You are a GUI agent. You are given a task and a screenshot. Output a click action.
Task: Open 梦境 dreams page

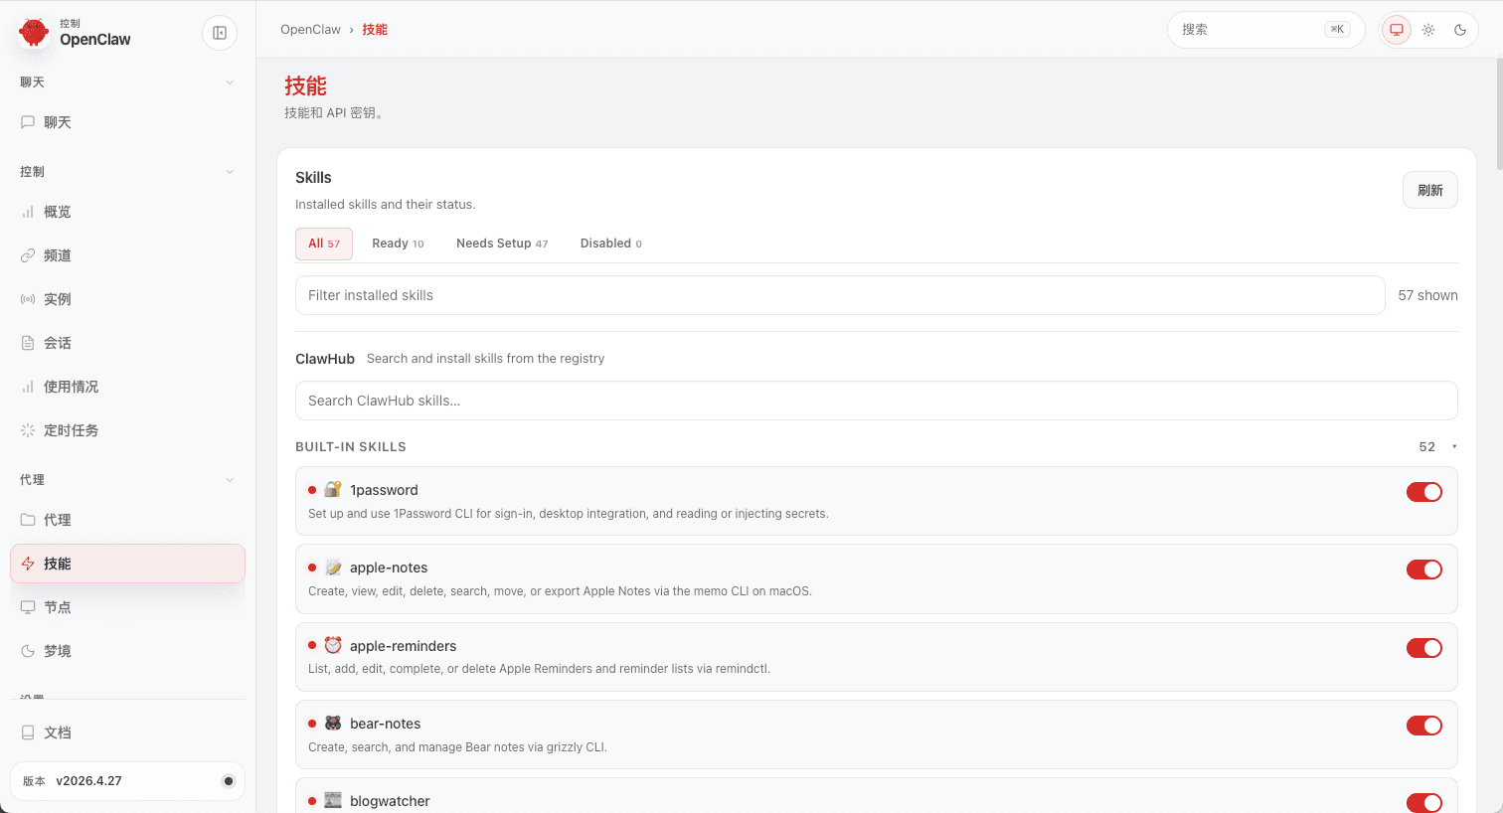point(127,651)
